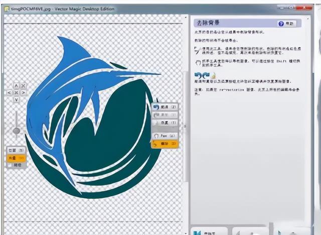Click the first view mode button (B)
This screenshot has width=321, height=235.
tap(16, 150)
